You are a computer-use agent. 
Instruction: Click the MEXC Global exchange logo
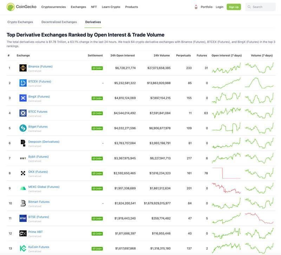pos(22,187)
